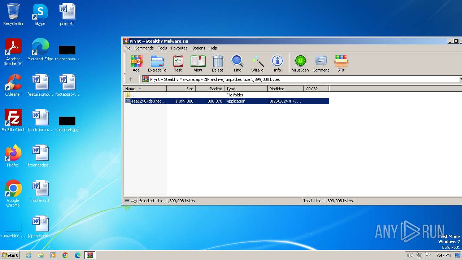Screen dimensions: 462x260
Task: Click 'Selected 1 file, 1,899,008 bytes' status text
Action: (x=167, y=201)
